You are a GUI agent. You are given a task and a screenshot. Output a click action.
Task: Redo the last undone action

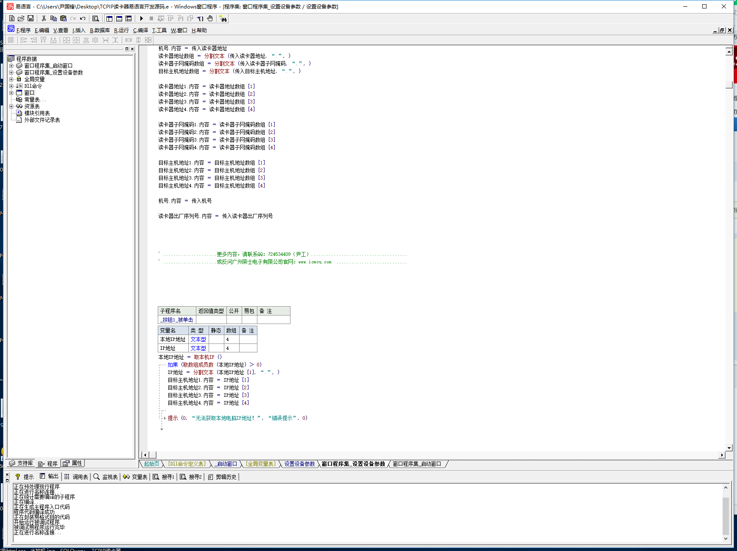coord(73,19)
